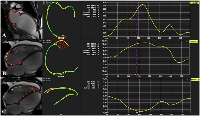The width and height of the screenshot is (200, 116).
Task: Click the eS marker in panel A graph
Action: tap(136, 36)
